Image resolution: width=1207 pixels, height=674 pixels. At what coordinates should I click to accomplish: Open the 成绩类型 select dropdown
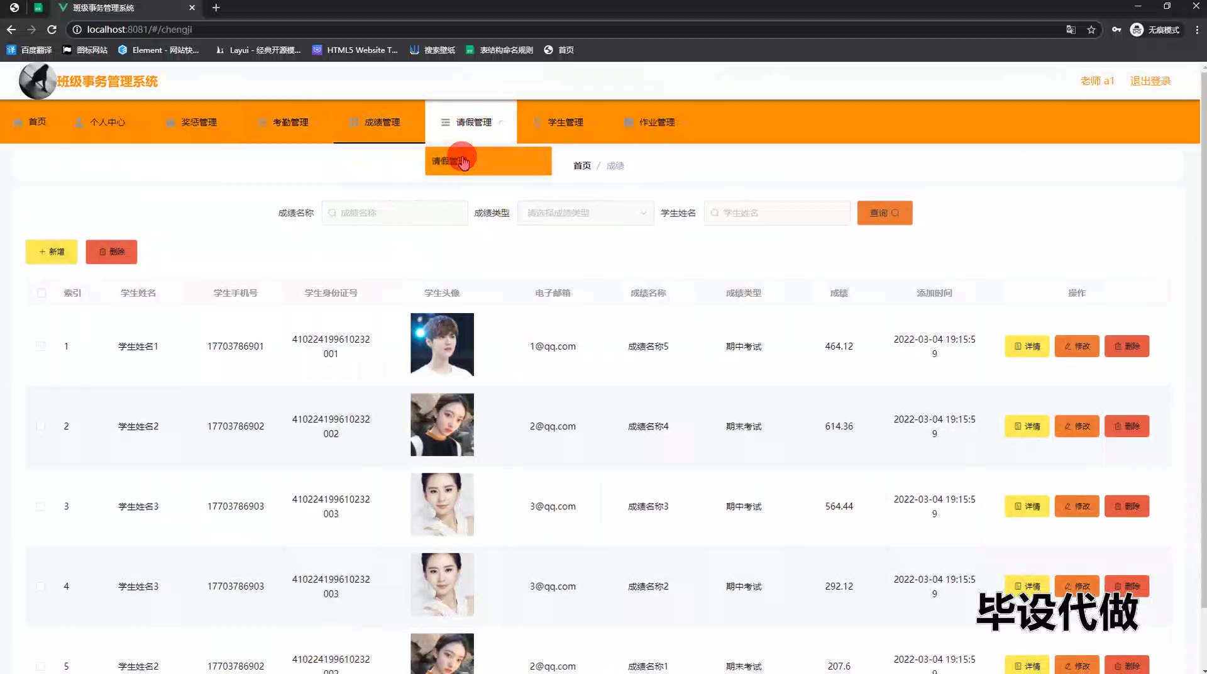(585, 213)
